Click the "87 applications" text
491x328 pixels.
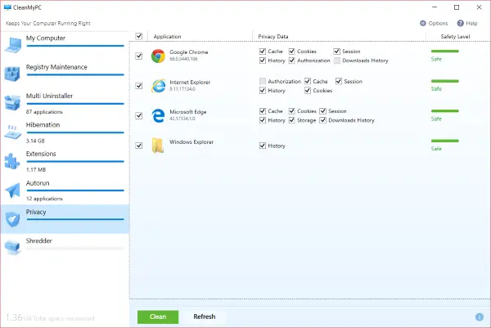(44, 112)
